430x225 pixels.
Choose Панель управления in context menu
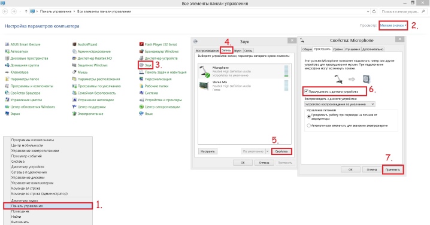click(x=48, y=206)
